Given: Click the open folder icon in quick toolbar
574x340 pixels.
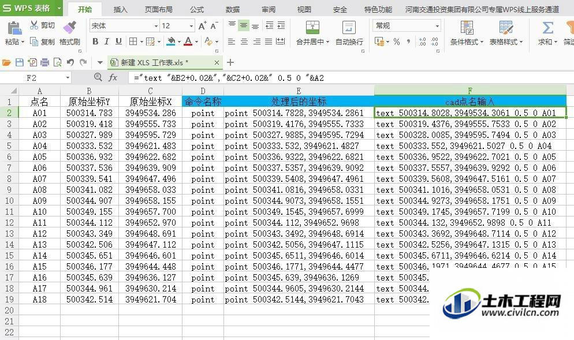Looking at the screenshot, I should point(6,62).
